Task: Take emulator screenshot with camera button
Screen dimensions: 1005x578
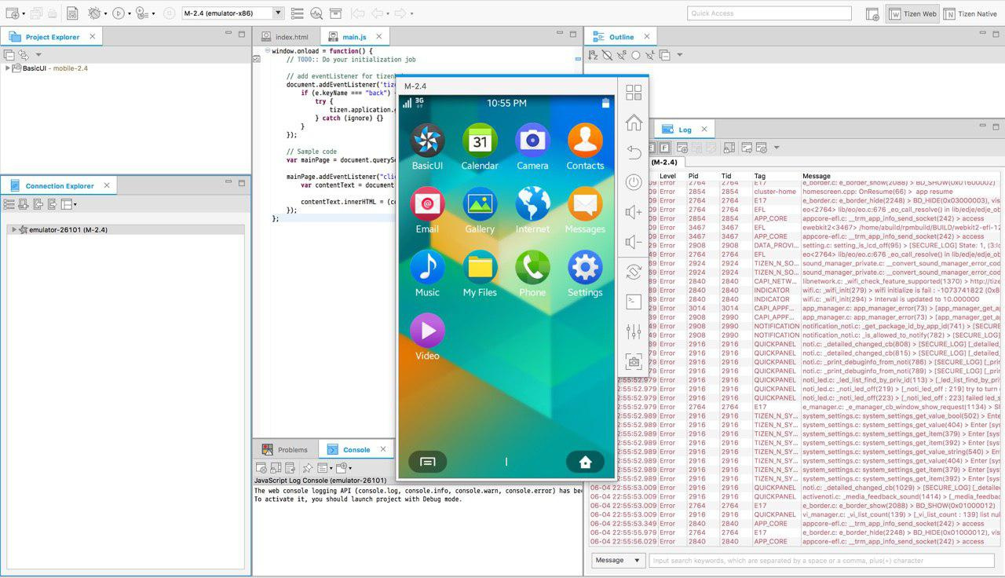Action: 634,361
